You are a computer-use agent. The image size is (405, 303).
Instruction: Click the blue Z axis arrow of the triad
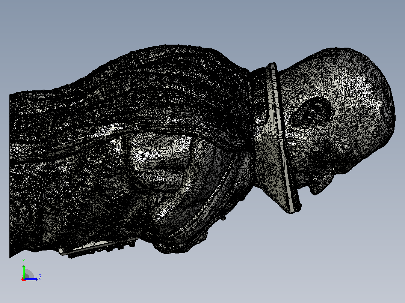tap(32, 279)
